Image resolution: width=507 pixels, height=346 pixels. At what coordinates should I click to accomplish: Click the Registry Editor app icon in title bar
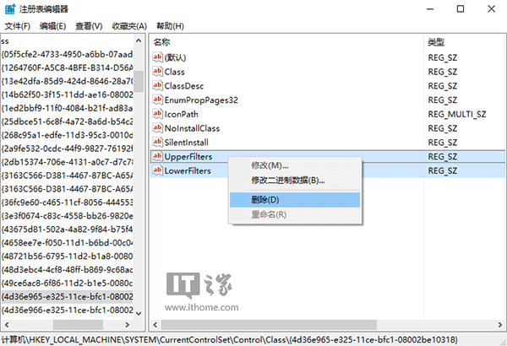pyautogui.click(x=10, y=8)
